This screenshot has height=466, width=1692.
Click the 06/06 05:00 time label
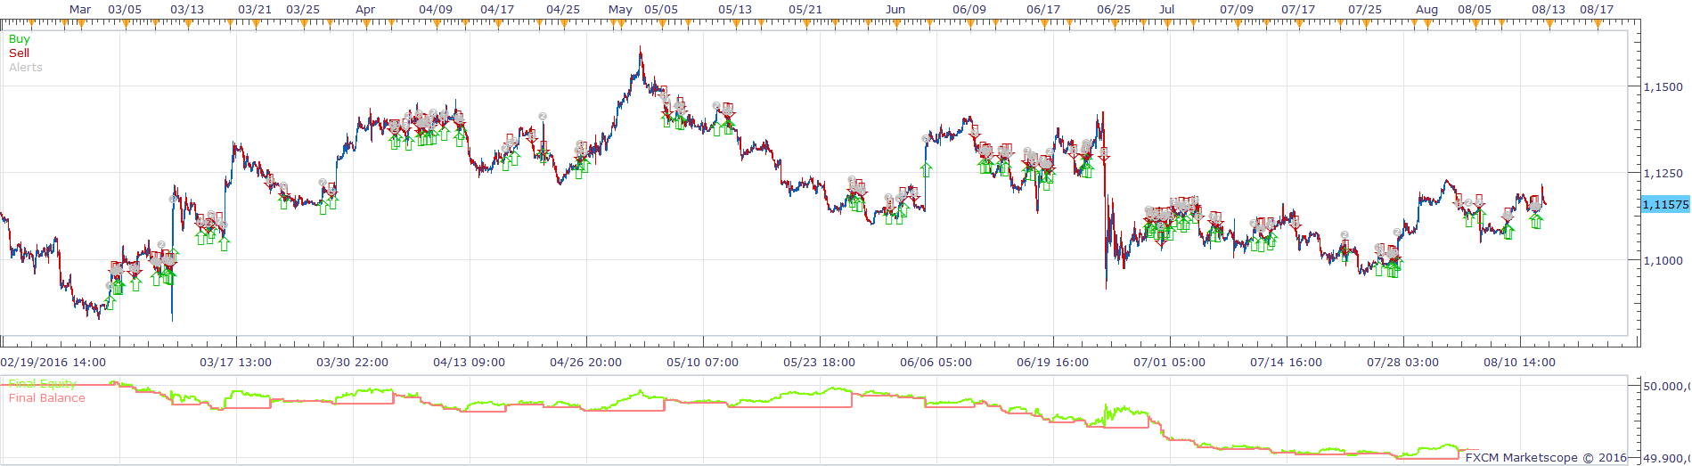[936, 363]
